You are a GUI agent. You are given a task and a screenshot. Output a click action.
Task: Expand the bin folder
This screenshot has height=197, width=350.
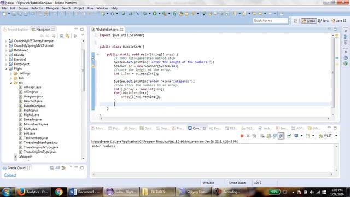coord(11,78)
